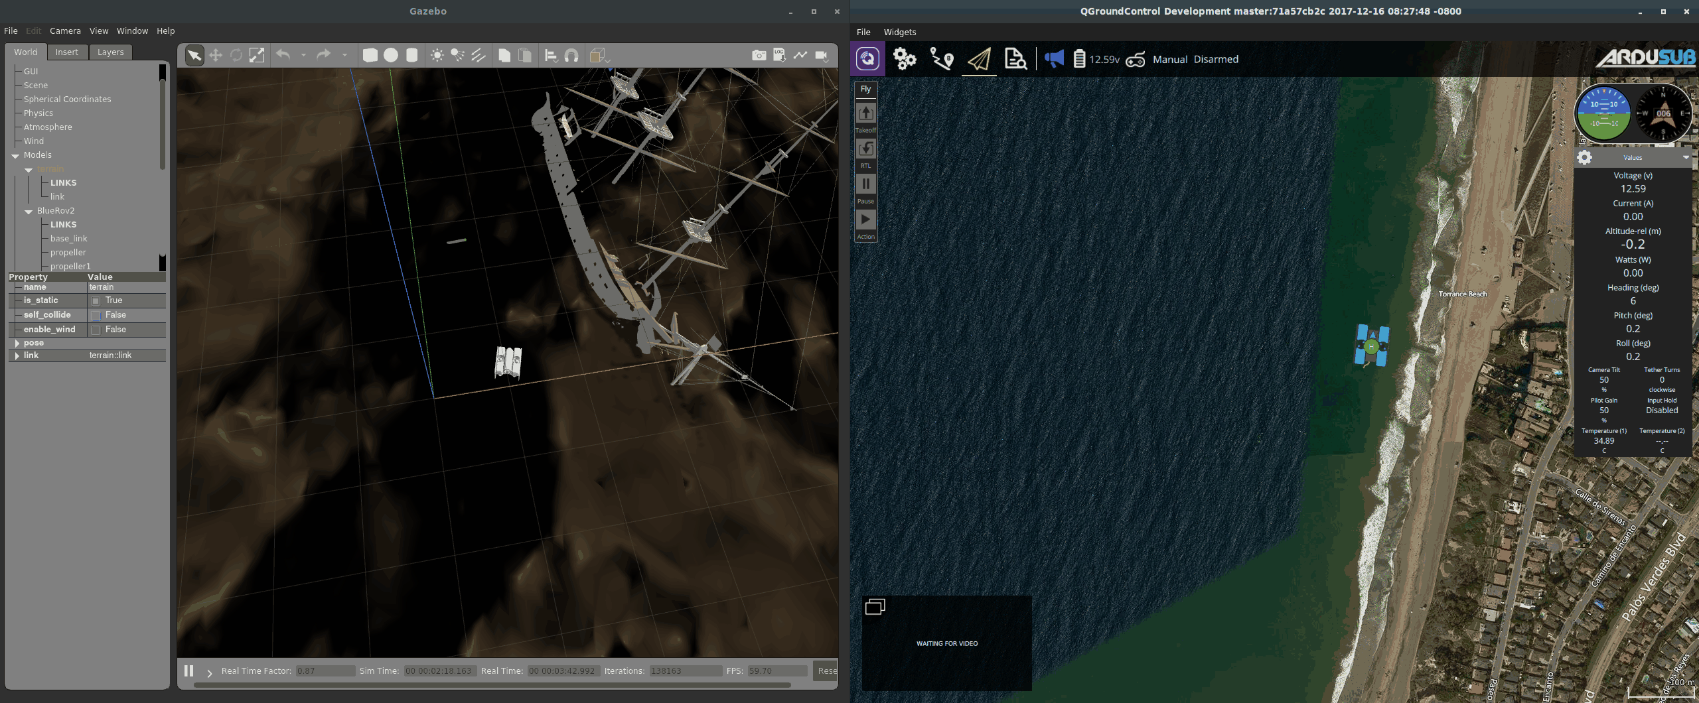This screenshot has height=703, width=1699.
Task: Click the Takeoff button
Action: tap(865, 117)
